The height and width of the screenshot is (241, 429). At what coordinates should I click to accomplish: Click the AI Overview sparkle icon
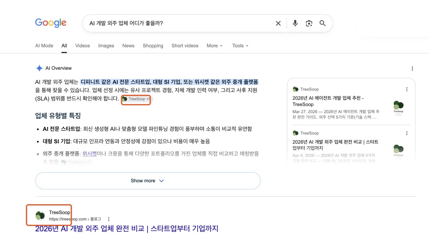click(x=39, y=68)
